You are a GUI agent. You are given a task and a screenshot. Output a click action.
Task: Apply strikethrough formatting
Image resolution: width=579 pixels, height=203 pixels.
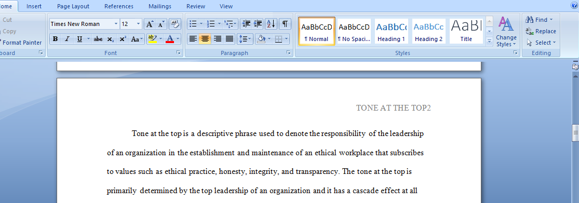[98, 39]
